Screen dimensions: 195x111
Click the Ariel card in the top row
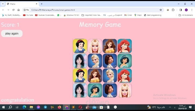click(x=125, y=46)
